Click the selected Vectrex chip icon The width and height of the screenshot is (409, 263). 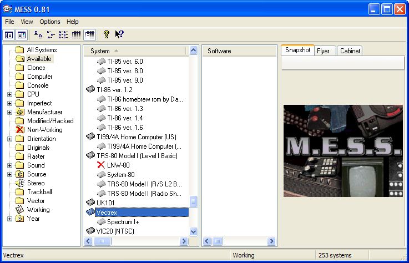tap(90, 212)
